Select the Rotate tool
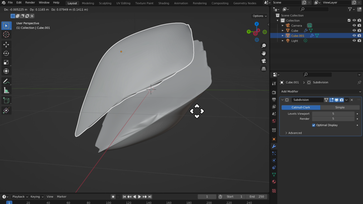363x204 pixels. tap(6, 53)
